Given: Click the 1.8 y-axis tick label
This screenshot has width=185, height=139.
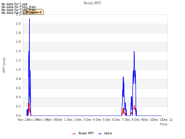Looking at the screenshot, I should [18, 33].
